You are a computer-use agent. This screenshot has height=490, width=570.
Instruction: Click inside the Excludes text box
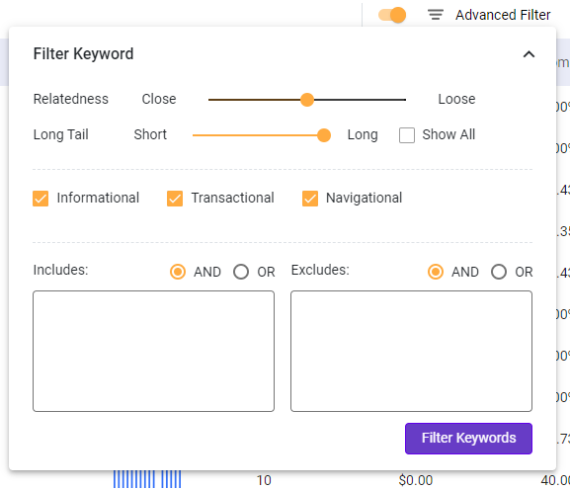(411, 351)
